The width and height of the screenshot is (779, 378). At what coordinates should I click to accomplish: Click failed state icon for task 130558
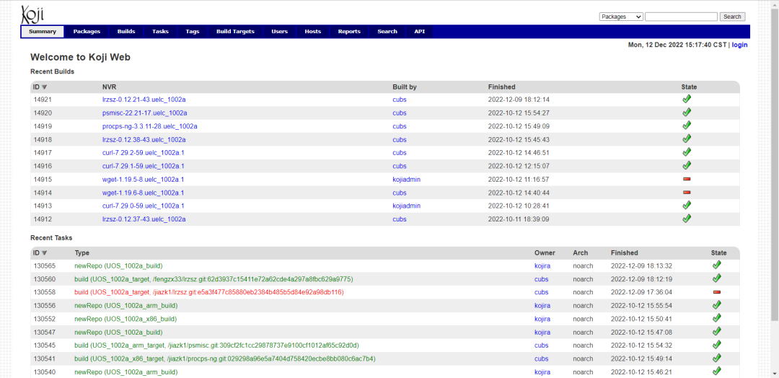pyautogui.click(x=716, y=292)
